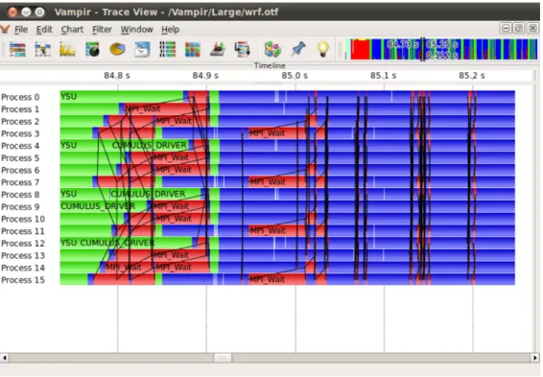Click the Vampir logo icon beside File
This screenshot has width=543, height=377.
[x=5, y=29]
